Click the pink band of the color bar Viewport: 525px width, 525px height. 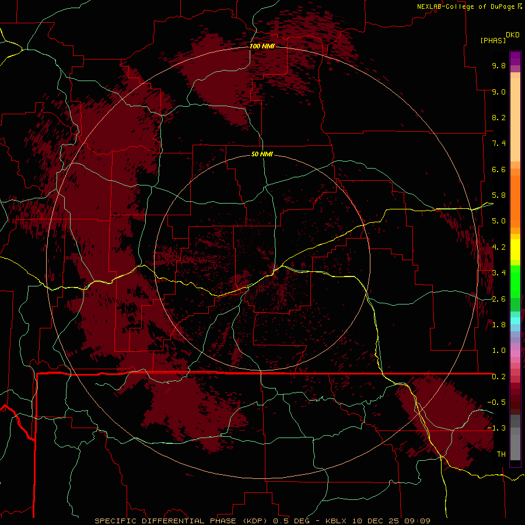click(x=515, y=353)
